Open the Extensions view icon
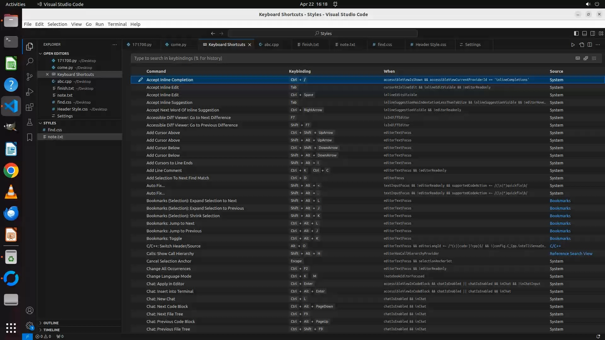 click(30, 107)
